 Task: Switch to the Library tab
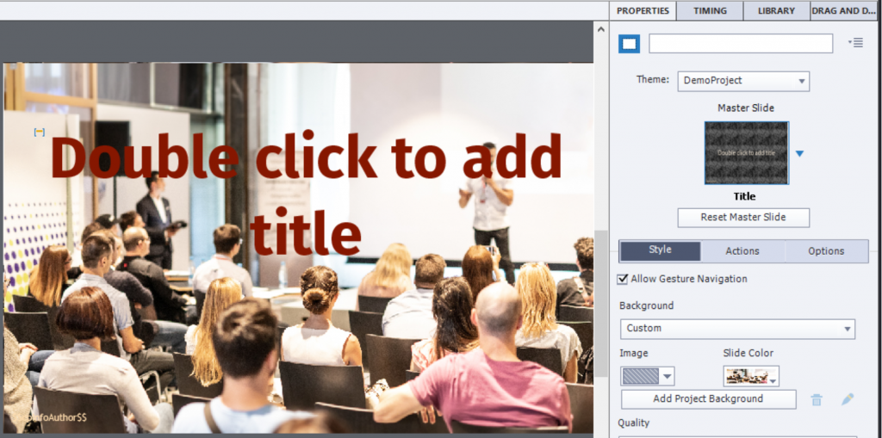coord(776,11)
